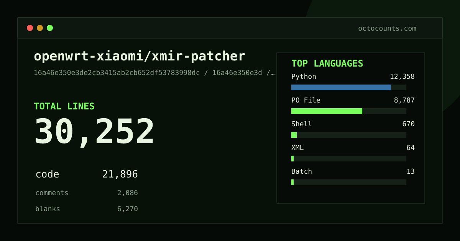Click the 13 Batch line count
Image resolution: width=460 pixels, height=241 pixels.
pyautogui.click(x=411, y=171)
